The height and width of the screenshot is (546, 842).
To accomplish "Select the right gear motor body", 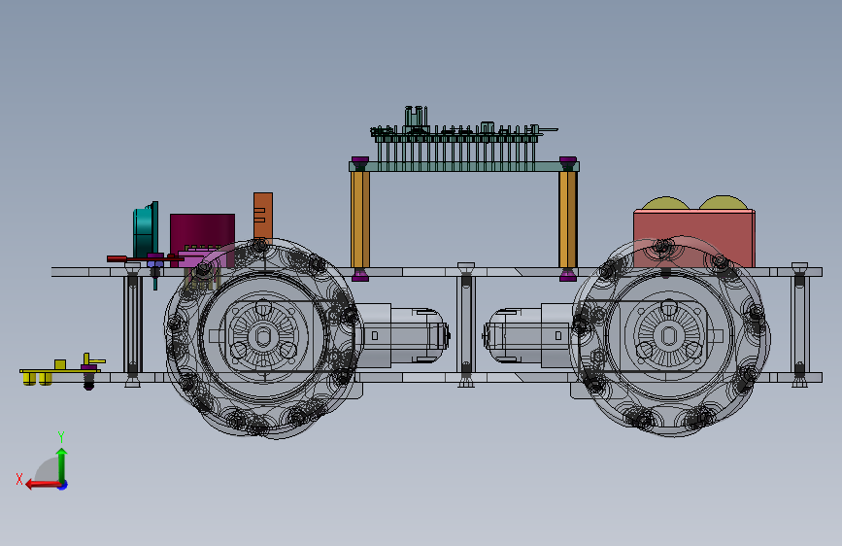I will click(x=529, y=336).
